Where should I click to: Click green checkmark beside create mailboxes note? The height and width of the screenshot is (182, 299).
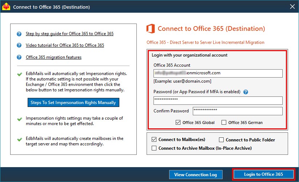pos(19,140)
